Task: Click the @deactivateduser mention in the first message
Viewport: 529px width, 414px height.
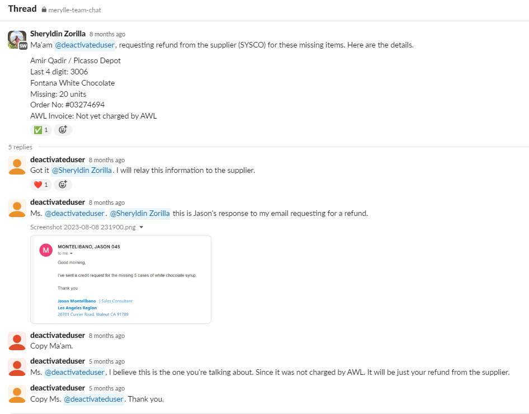Action: click(84, 45)
